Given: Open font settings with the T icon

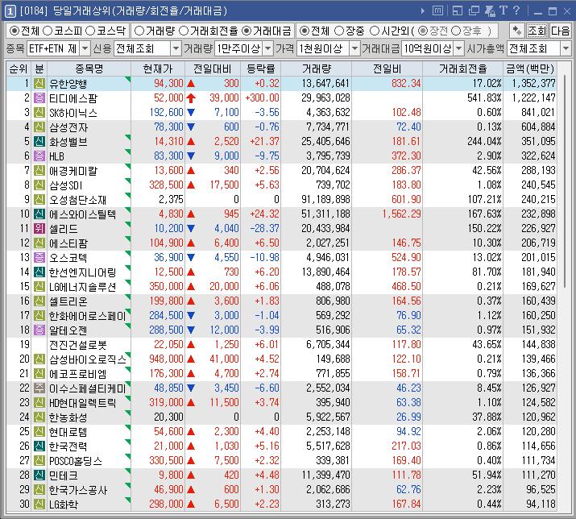Looking at the screenshot, I should tap(503, 10).
